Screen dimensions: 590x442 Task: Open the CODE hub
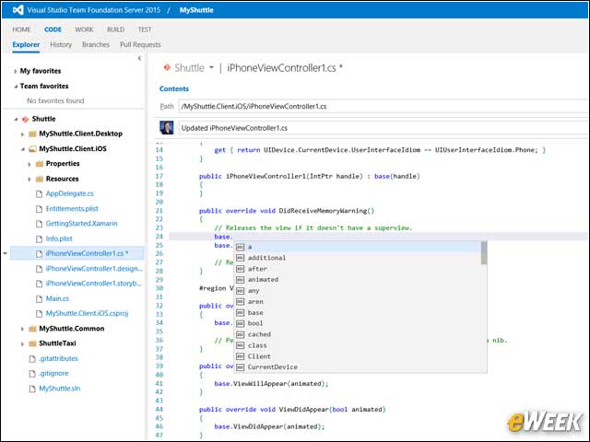pos(53,29)
